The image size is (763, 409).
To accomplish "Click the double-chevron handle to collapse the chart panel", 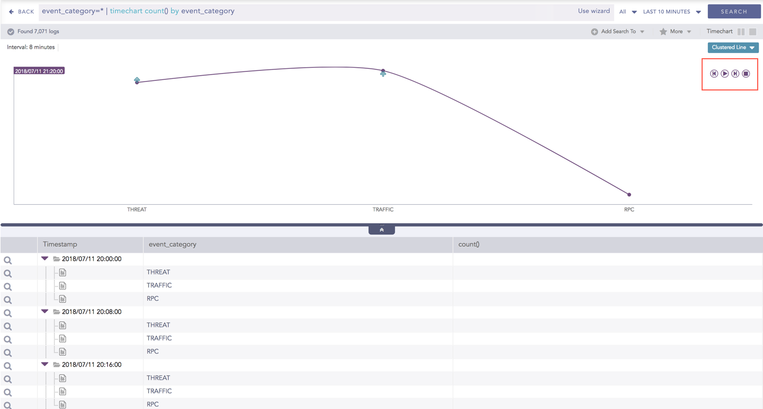I will 382,230.
